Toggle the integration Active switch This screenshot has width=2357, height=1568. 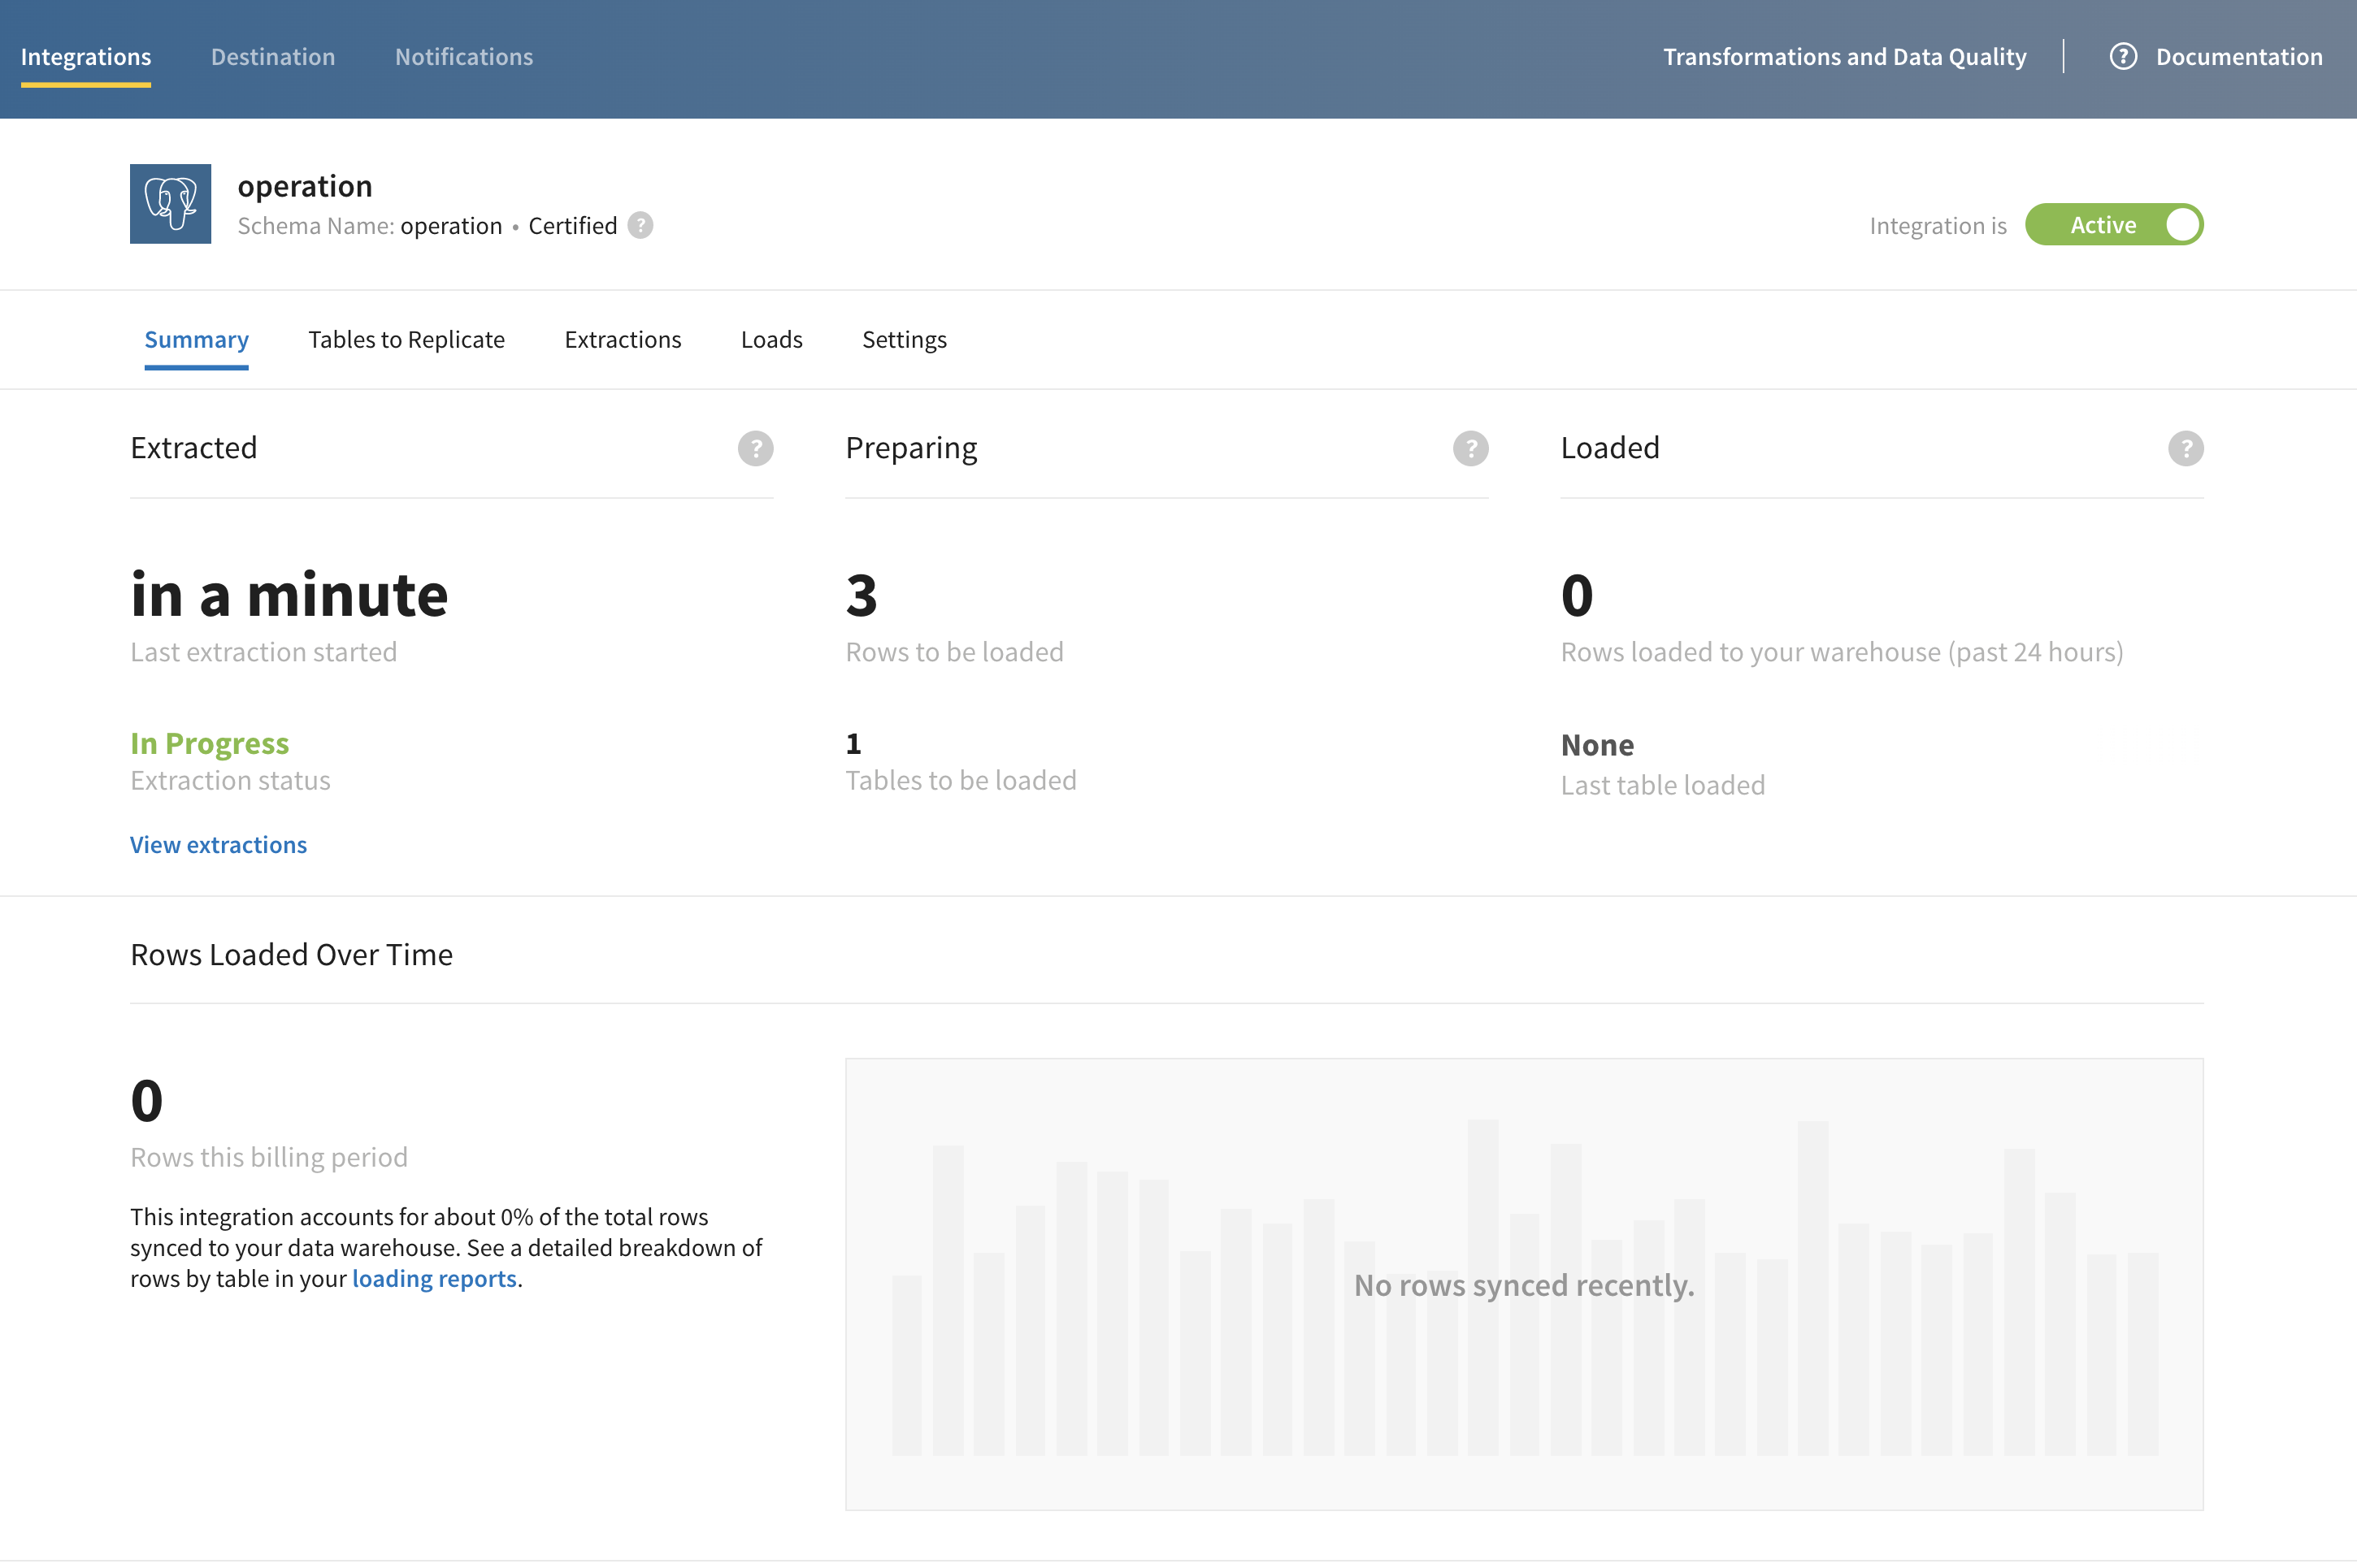pos(2113,225)
